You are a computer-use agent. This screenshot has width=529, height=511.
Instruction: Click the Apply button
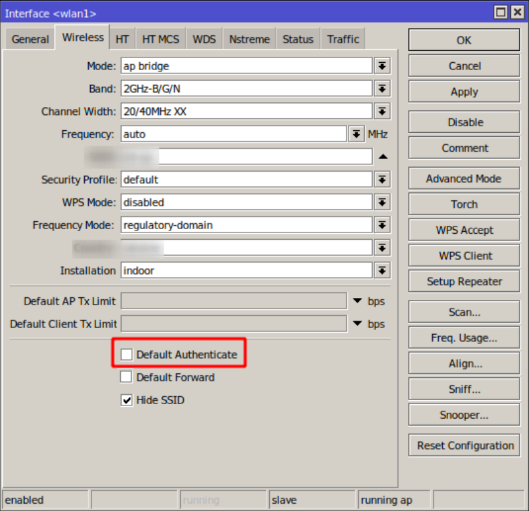pyautogui.click(x=464, y=92)
